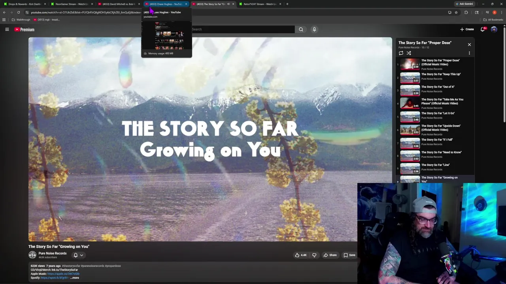
Task: Open a new browser tab
Action: pos(287,4)
